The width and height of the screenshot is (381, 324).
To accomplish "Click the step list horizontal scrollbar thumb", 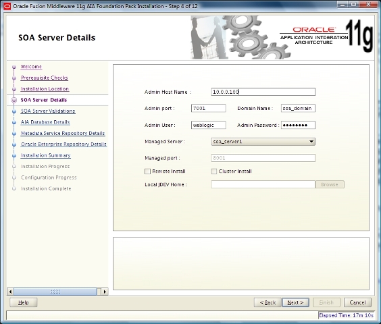I will tap(55, 292).
